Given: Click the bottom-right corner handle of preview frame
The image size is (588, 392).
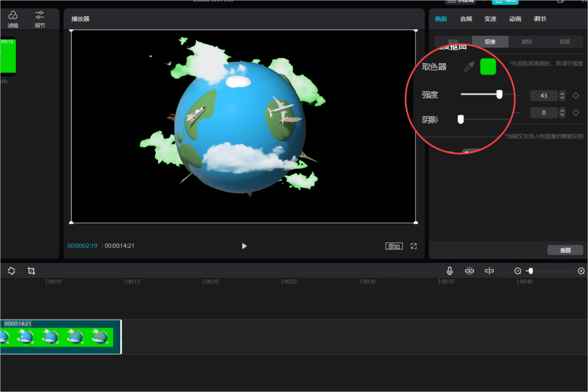Looking at the screenshot, I should [x=415, y=223].
